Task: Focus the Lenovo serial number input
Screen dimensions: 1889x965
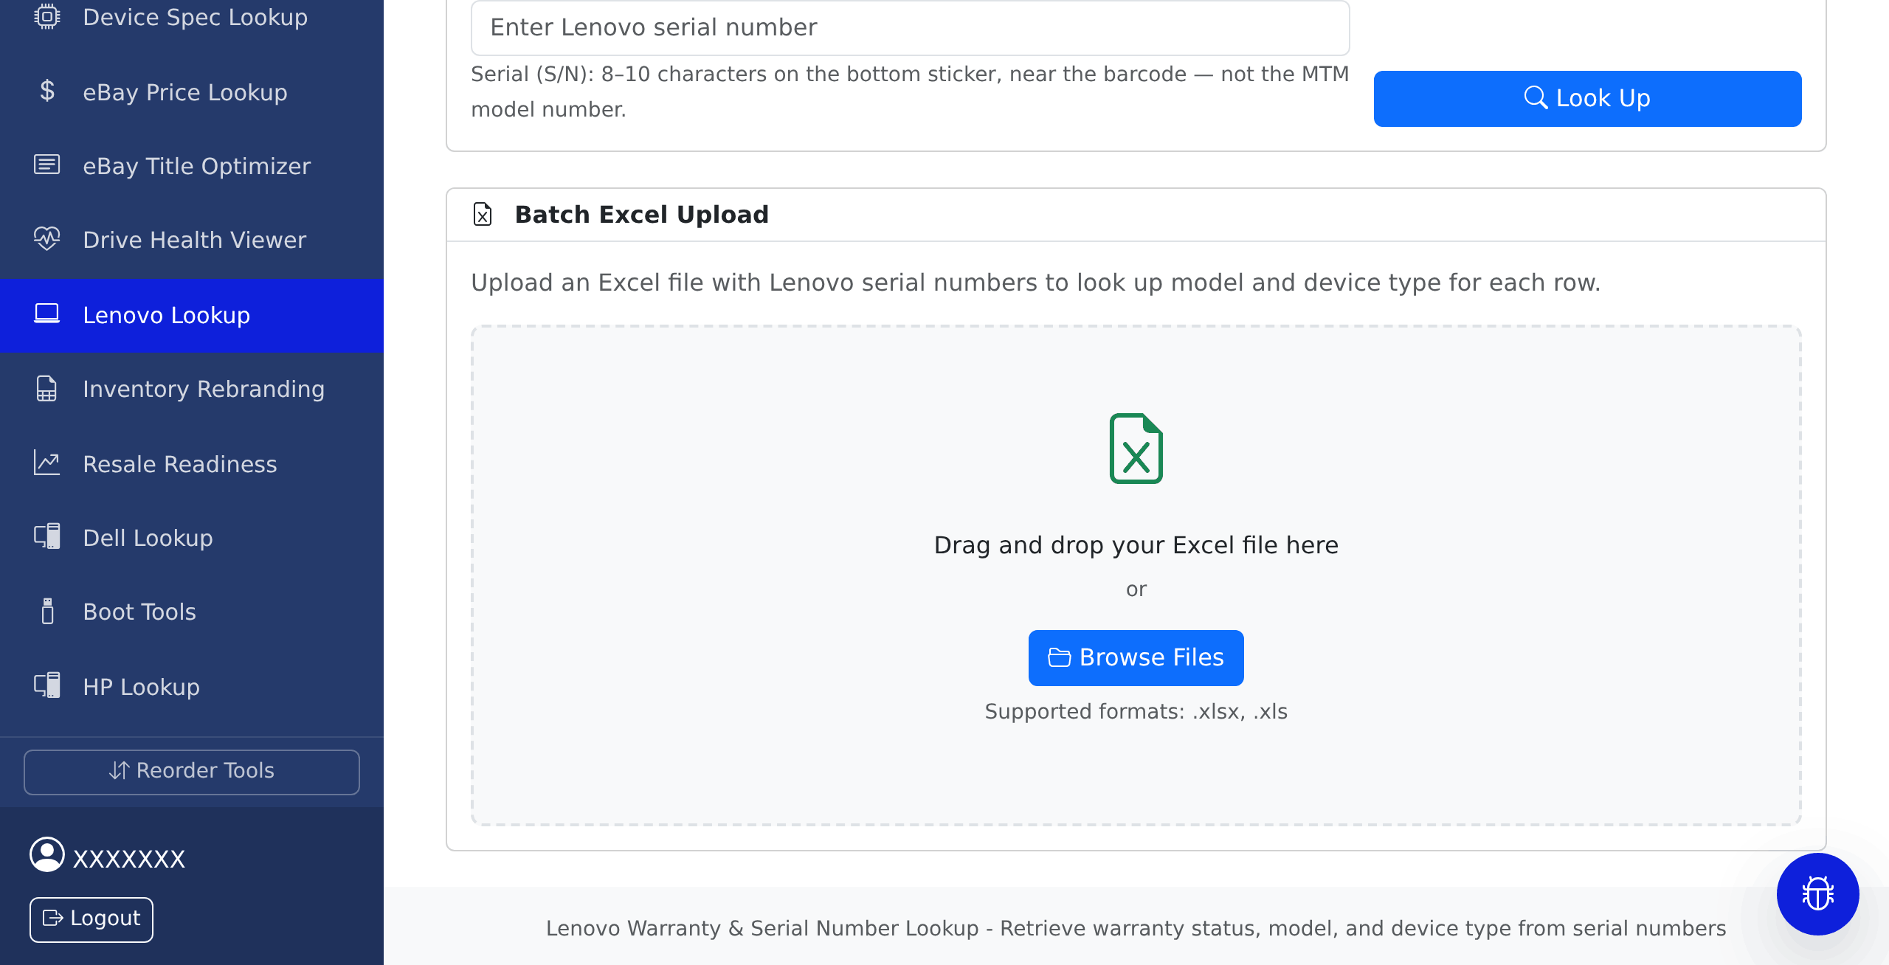Action: pyautogui.click(x=911, y=28)
